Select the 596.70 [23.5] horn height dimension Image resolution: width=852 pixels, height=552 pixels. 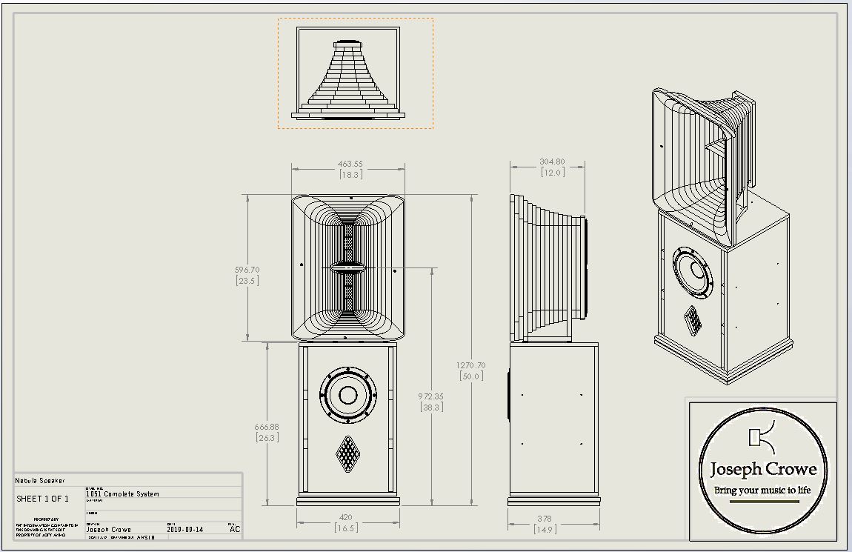(247, 275)
